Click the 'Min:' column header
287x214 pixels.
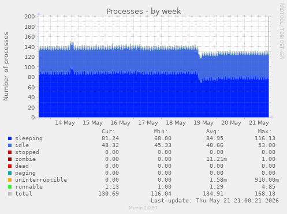coord(161,132)
